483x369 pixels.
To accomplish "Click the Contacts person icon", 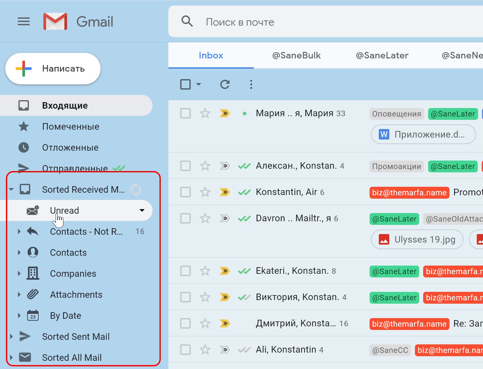I will click(33, 252).
